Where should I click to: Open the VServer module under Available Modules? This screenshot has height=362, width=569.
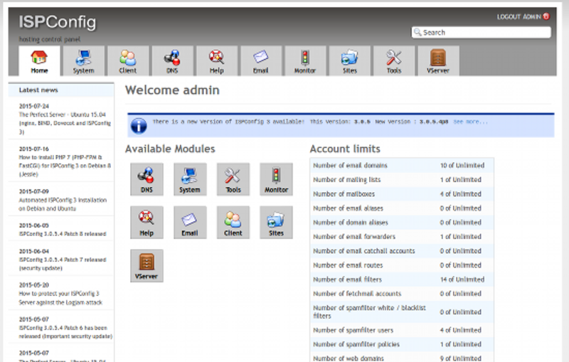147,265
